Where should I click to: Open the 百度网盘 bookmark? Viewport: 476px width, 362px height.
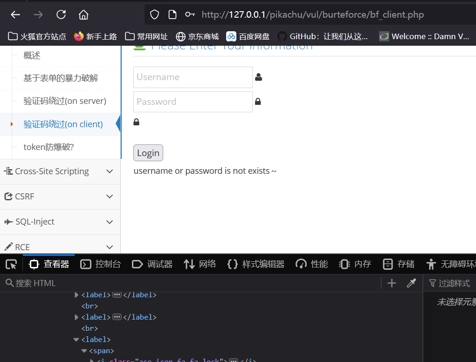[248, 36]
